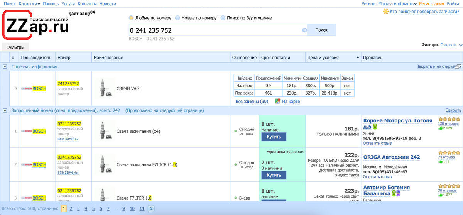Select 'Поиск по б/у и уценке' radio option
The width and height of the screenshot is (463, 215).
[x=223, y=18]
